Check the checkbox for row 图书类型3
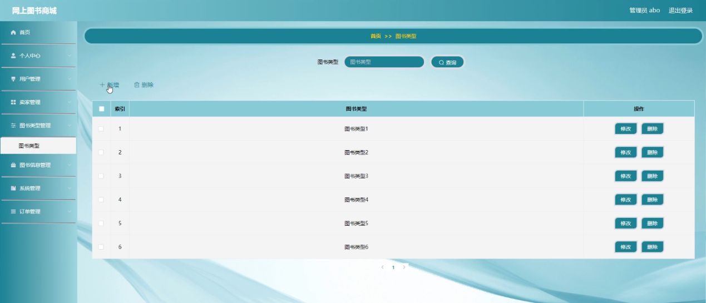Viewport: 706px width, 303px height. (101, 176)
